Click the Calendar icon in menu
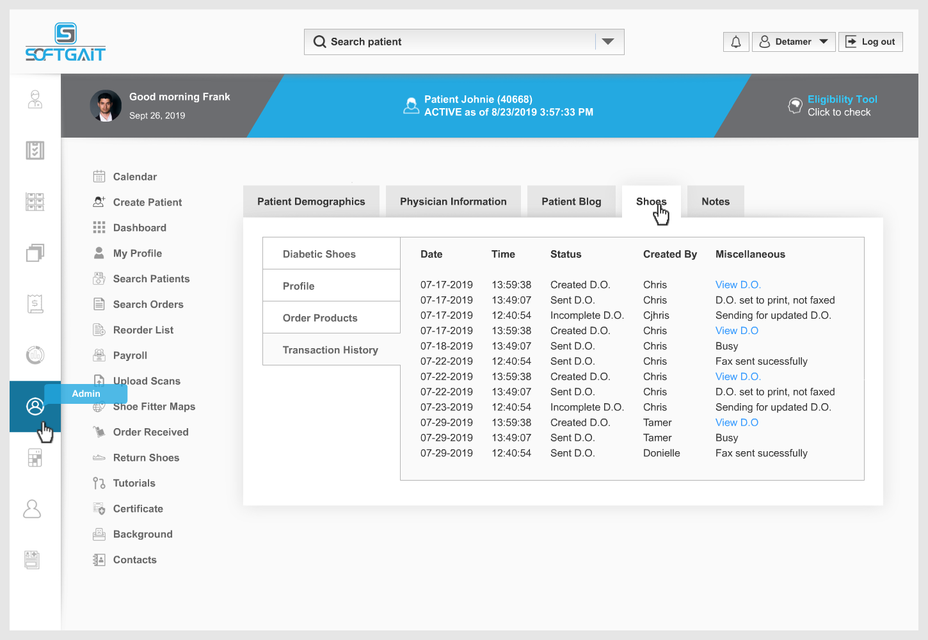The width and height of the screenshot is (928, 640). click(x=99, y=177)
